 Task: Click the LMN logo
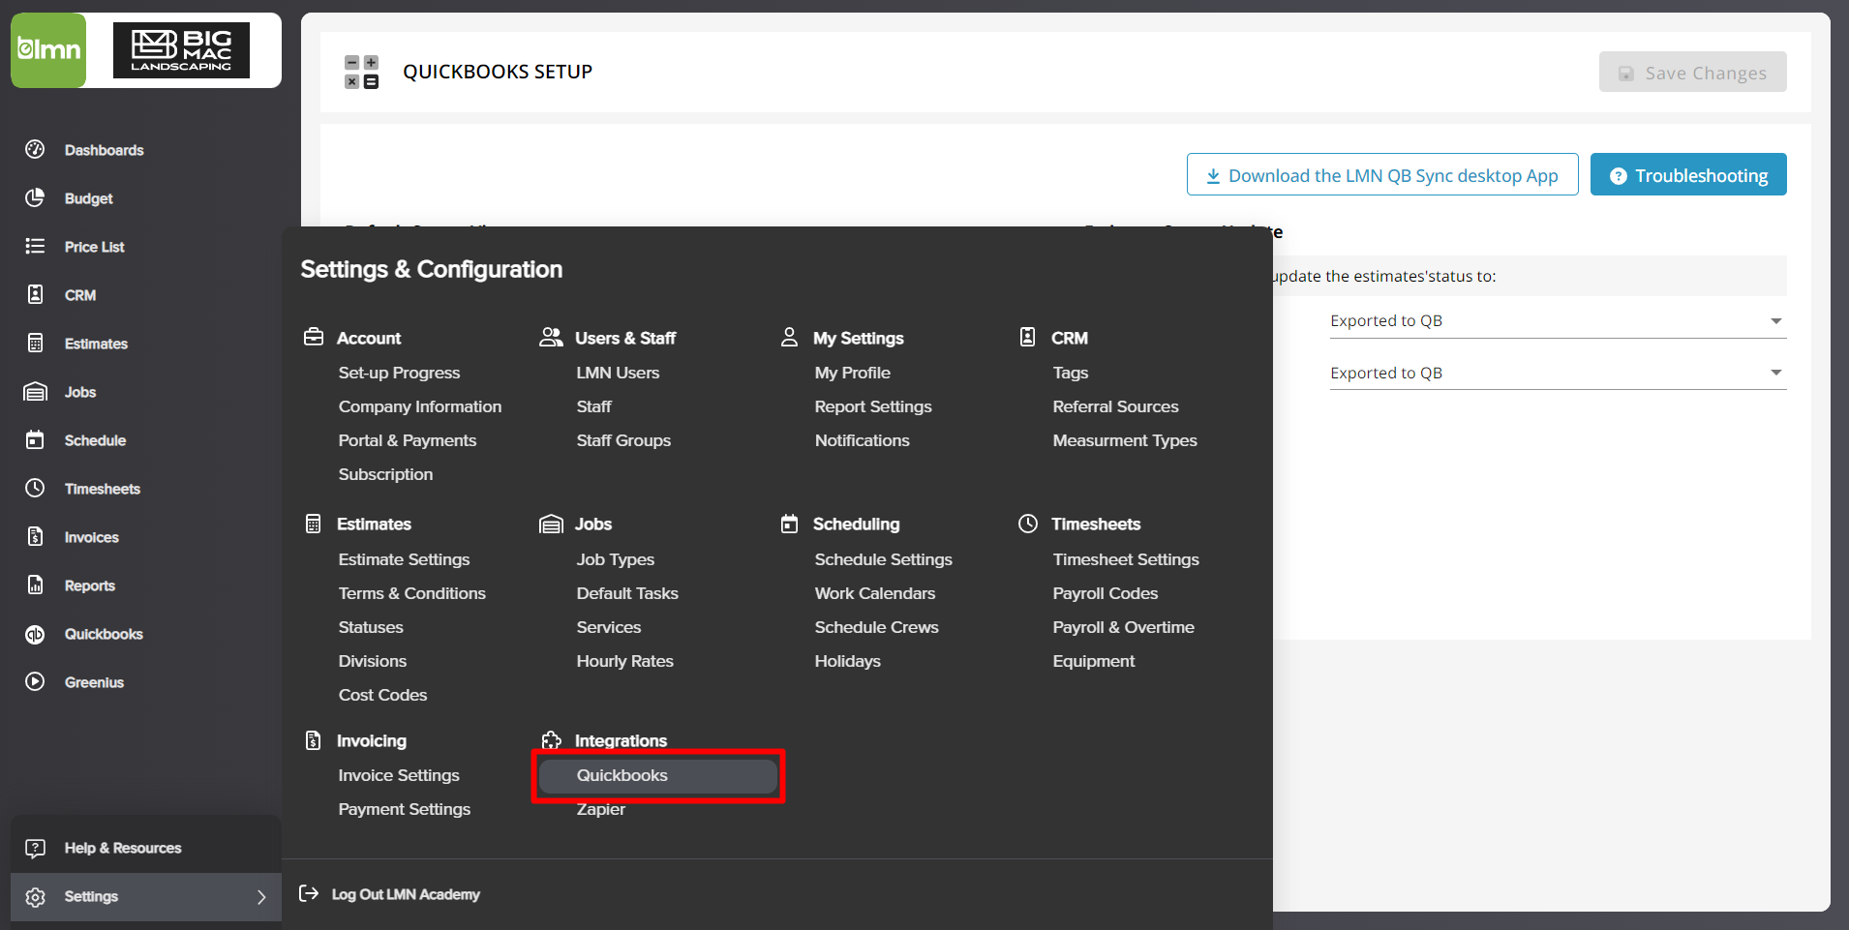48,50
